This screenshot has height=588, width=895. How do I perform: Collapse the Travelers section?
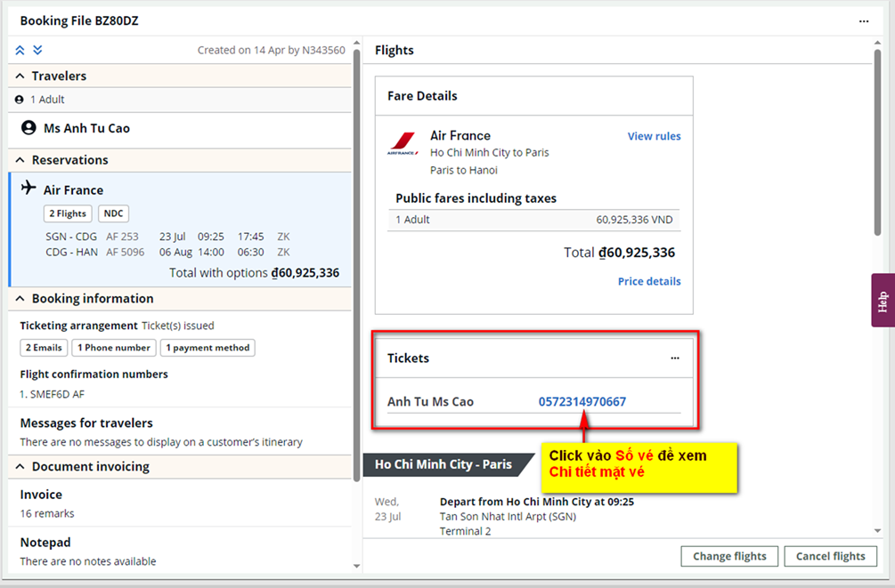[x=20, y=76]
